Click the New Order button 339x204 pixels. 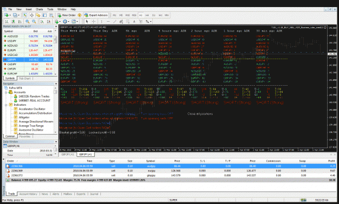pyautogui.click(x=66, y=15)
